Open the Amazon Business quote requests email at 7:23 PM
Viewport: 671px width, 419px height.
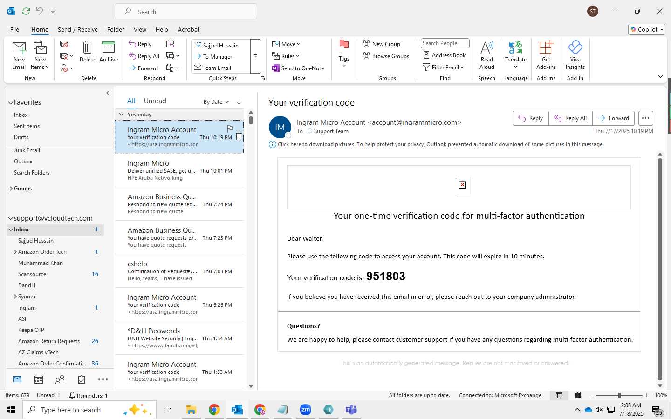coord(179,237)
